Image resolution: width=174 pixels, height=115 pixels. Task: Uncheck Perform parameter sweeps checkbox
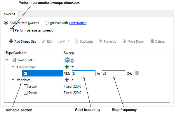pos(12,30)
